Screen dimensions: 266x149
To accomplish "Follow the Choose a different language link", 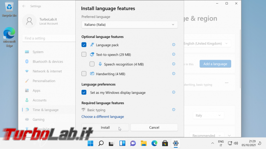I will (x=103, y=117).
